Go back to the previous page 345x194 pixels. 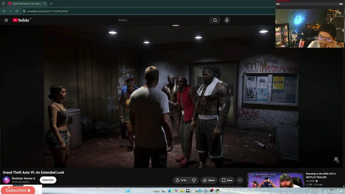click(x=4, y=11)
